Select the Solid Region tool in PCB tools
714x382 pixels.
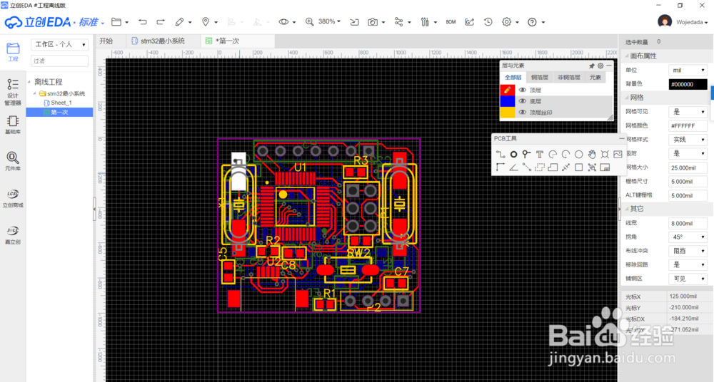click(553, 167)
